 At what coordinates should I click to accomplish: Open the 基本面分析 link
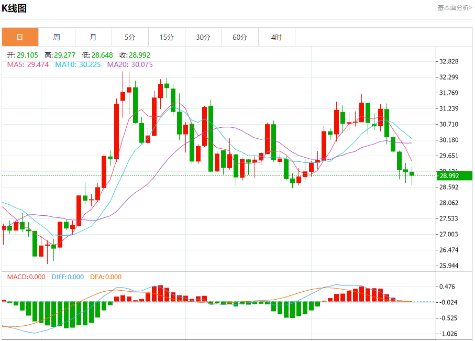click(455, 7)
